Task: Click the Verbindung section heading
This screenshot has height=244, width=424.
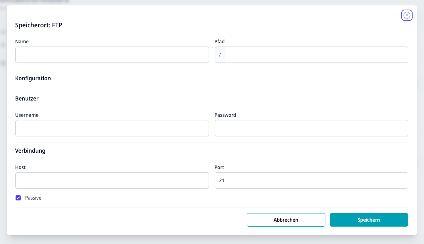Action: click(x=30, y=151)
